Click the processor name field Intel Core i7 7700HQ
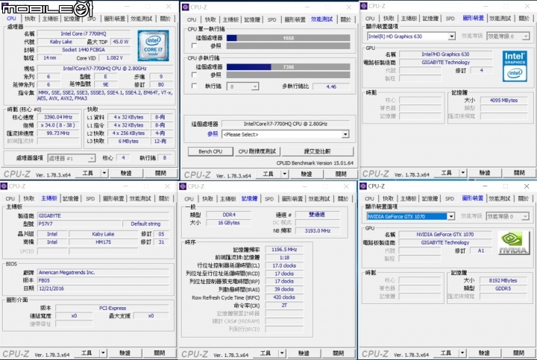 (x=84, y=34)
